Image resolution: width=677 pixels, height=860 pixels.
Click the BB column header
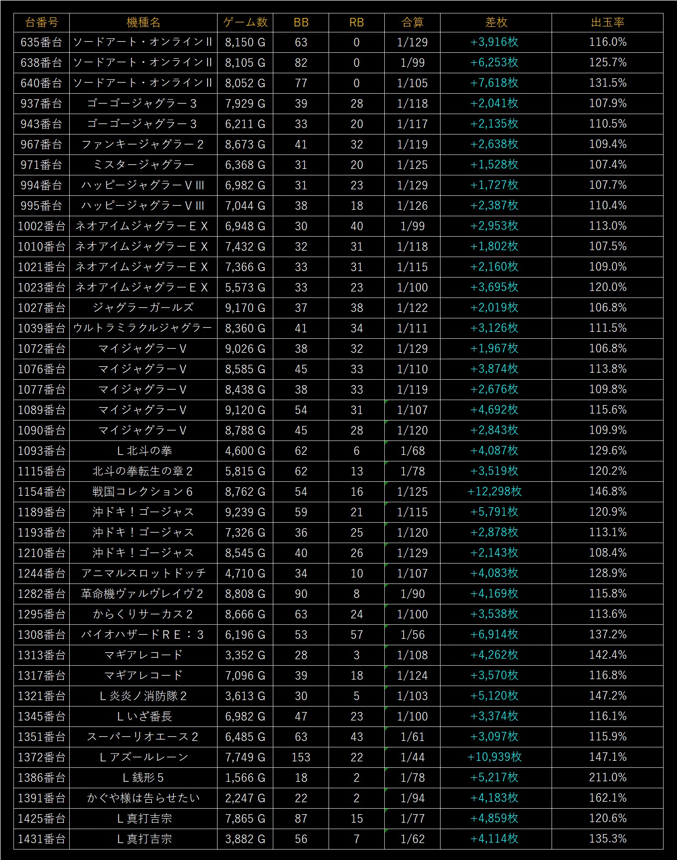coord(301,22)
